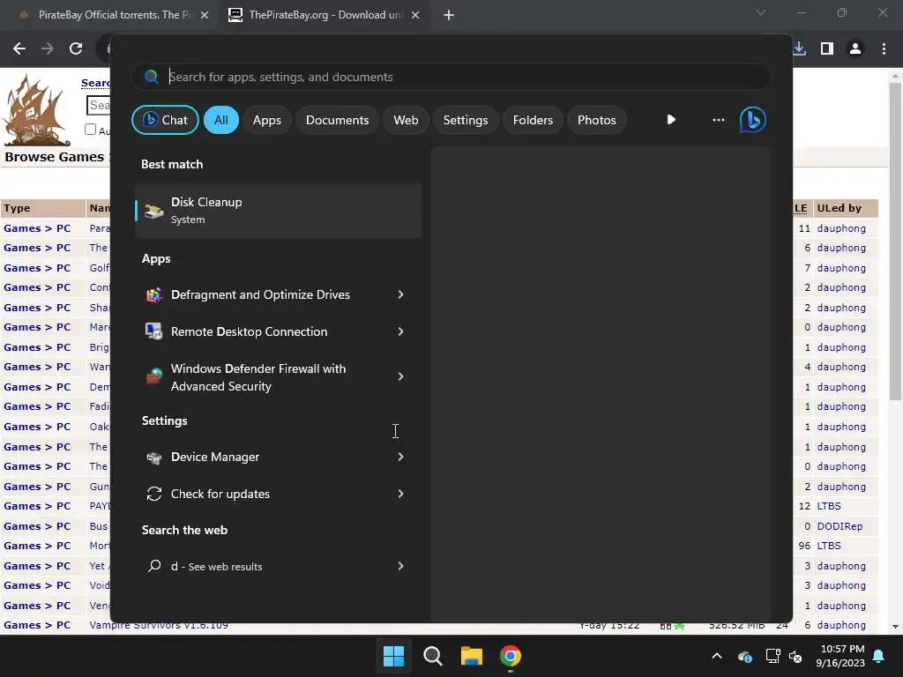Click Games > PC link in first row

coord(37,228)
